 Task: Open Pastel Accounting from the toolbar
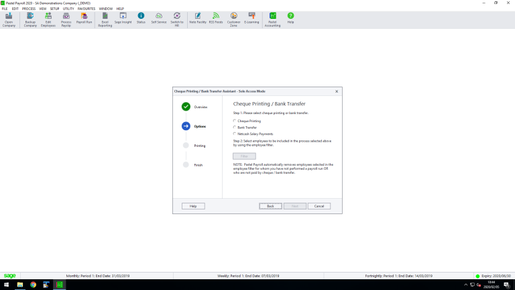(273, 19)
